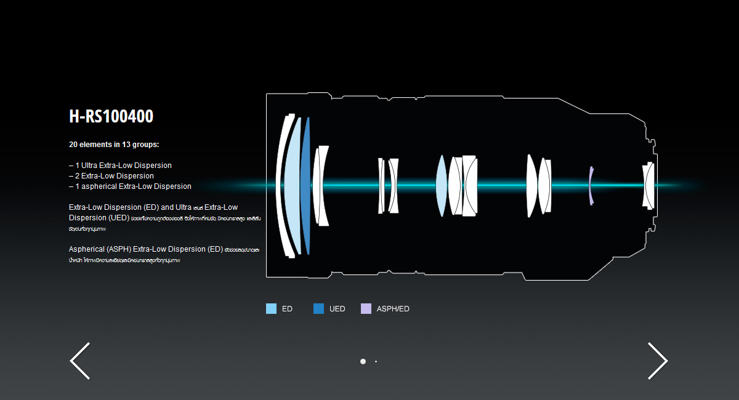The width and height of the screenshot is (739, 400).
Task: Click the "1 aspherical Extra-Low Dispersion" list item
Action: click(130, 186)
